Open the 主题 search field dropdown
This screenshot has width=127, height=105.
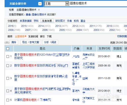67,4
